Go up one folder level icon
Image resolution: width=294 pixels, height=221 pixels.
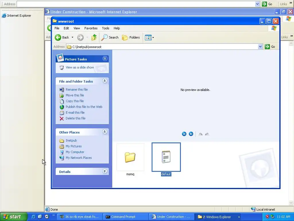pyautogui.click(x=94, y=37)
